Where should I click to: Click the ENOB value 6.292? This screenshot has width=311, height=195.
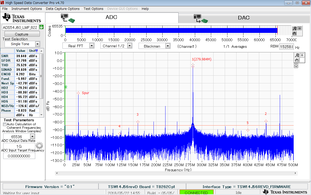point(21,74)
